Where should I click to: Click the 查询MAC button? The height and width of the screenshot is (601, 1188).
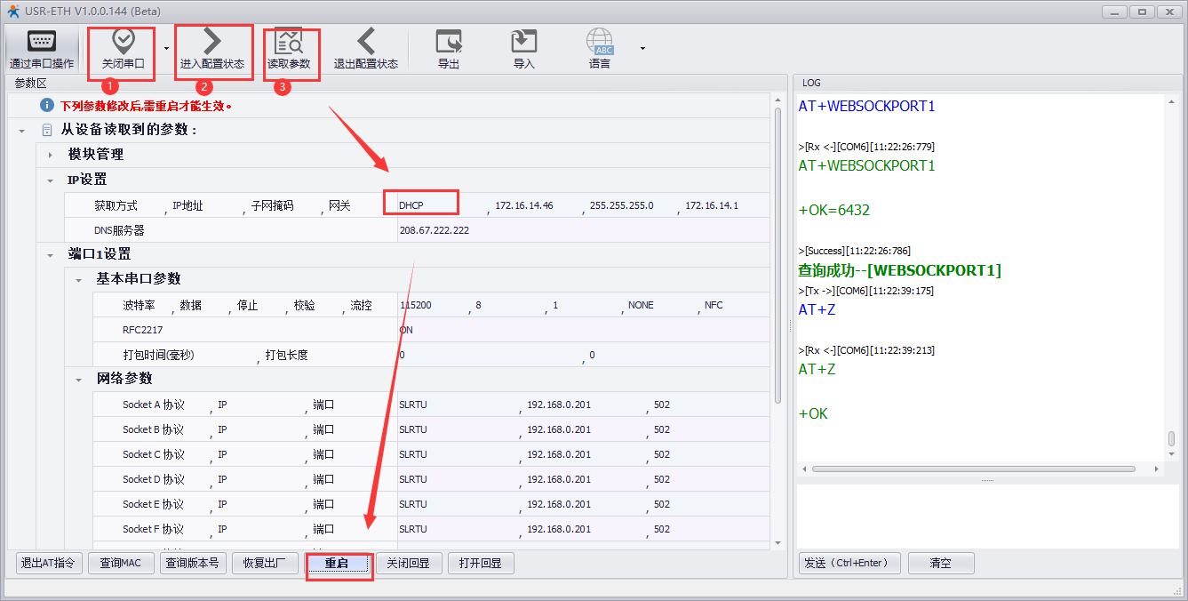[120, 563]
